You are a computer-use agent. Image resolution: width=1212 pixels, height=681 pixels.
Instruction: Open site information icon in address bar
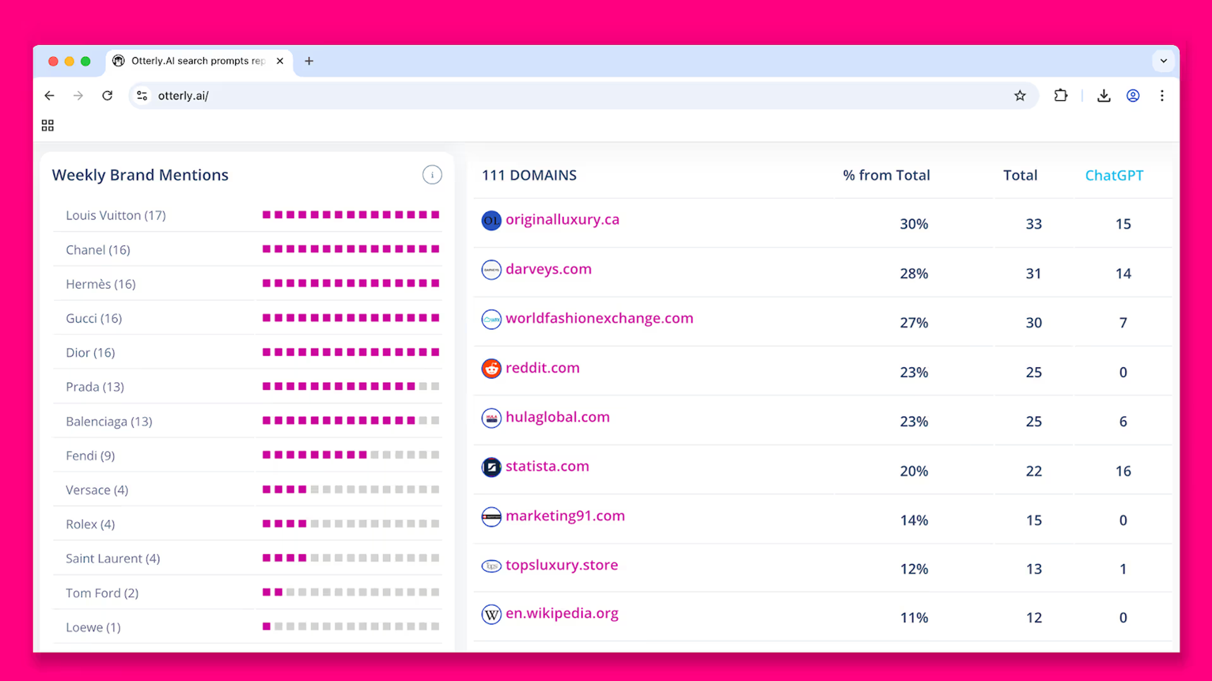pyautogui.click(x=142, y=96)
